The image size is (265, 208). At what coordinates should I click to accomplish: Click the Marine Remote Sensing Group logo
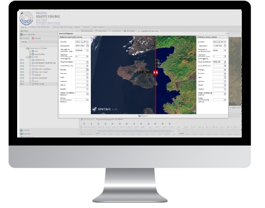[26, 19]
